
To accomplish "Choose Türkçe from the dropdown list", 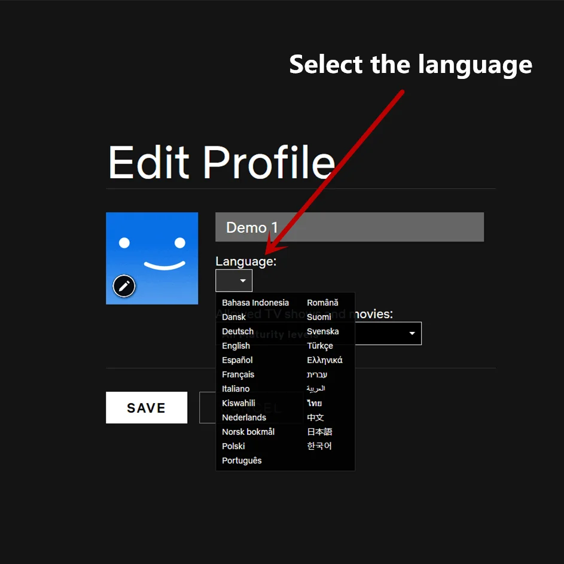I will [320, 346].
